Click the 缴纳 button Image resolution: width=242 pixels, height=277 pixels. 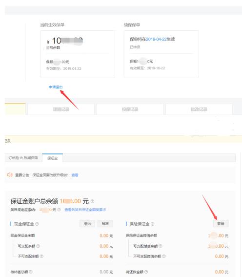[87, 224]
